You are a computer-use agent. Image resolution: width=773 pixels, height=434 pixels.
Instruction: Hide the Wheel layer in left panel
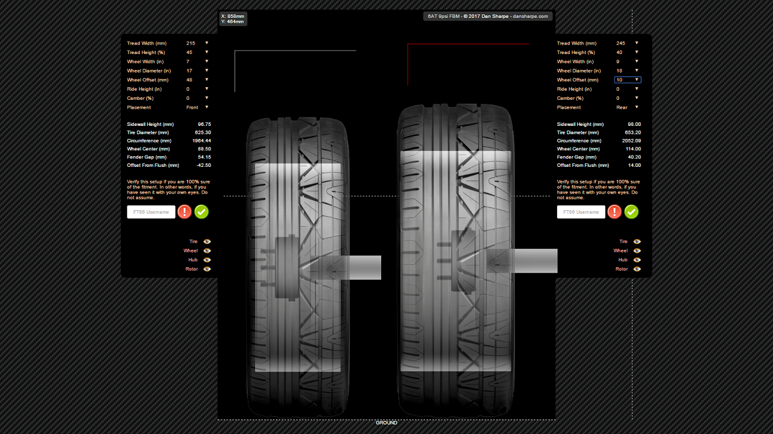pos(207,251)
